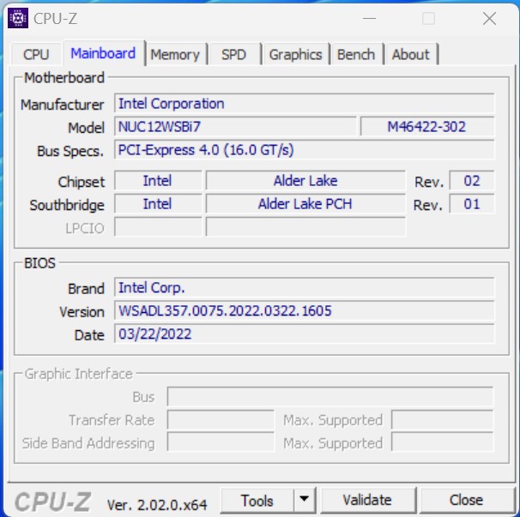Click the Validate button
The height and width of the screenshot is (517, 520).
click(367, 501)
